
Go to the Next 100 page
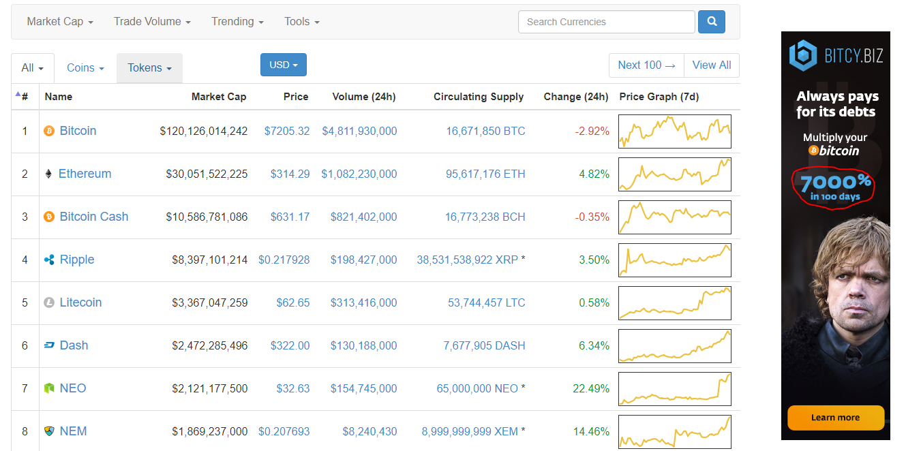[x=646, y=65]
